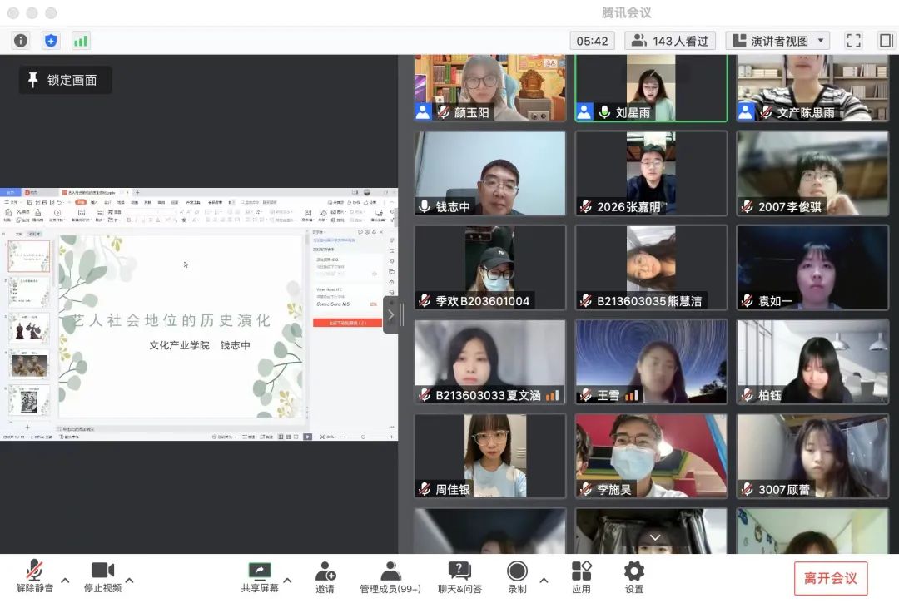
Task: Click the blue security shield icon
Action: point(51,40)
